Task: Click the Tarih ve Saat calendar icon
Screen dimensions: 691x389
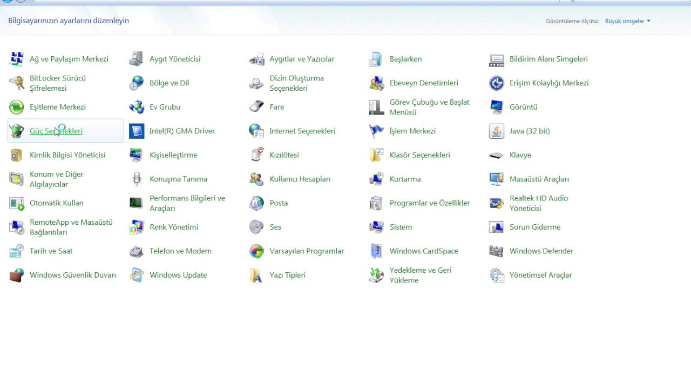Action: 17,251
